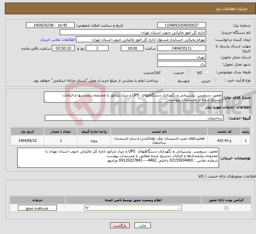Click the unit cell پروژه
The image size is (256, 234).
[x=94, y=141]
